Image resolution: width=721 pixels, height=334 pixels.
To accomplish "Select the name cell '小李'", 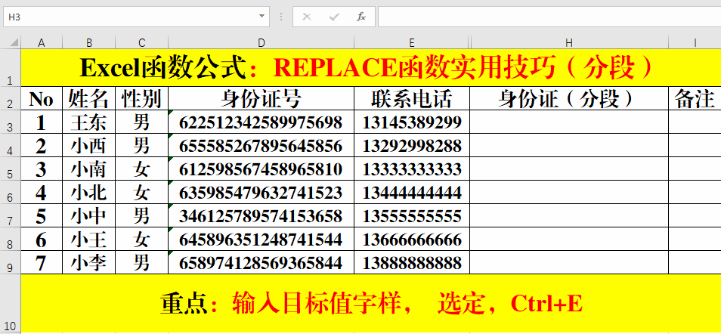I will (88, 262).
